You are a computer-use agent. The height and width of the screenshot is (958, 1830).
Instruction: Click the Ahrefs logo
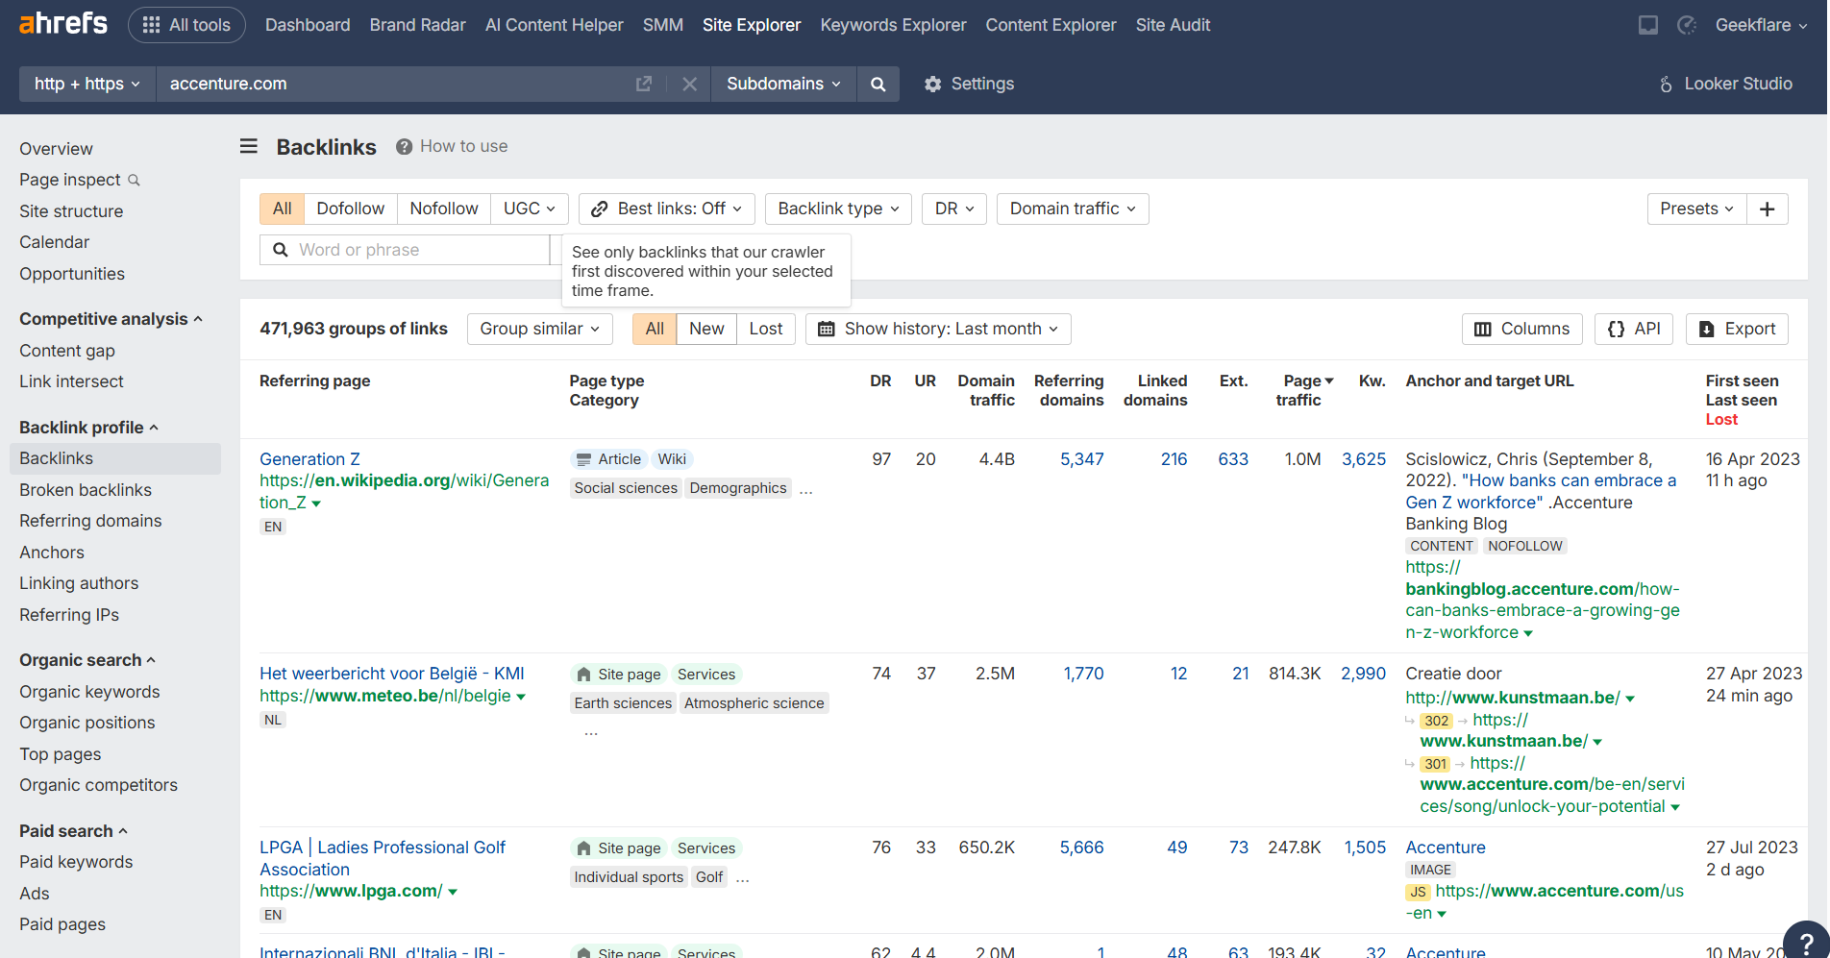tap(63, 24)
